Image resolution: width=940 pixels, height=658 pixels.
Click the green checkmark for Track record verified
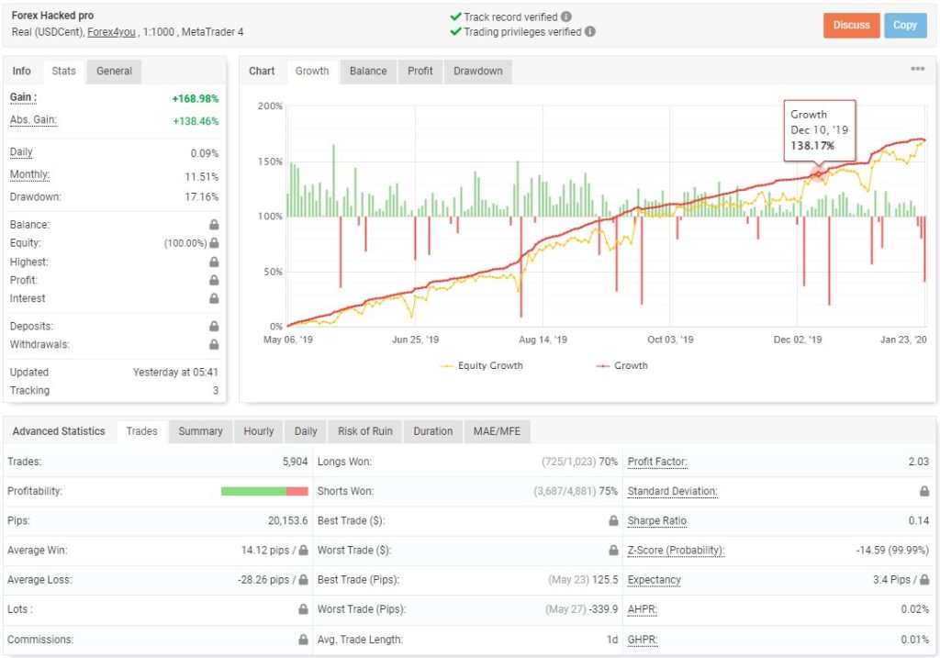(x=455, y=17)
